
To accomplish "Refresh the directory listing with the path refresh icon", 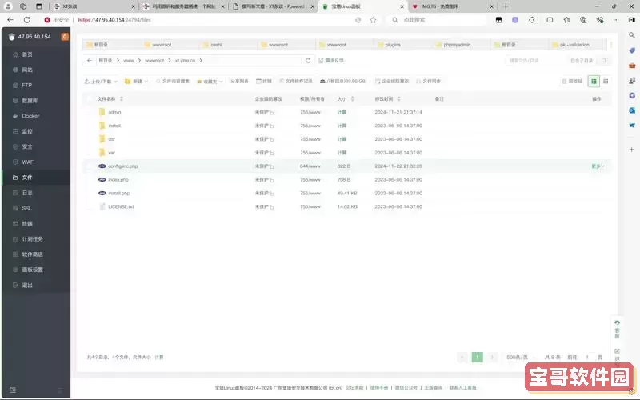I will 308,61.
